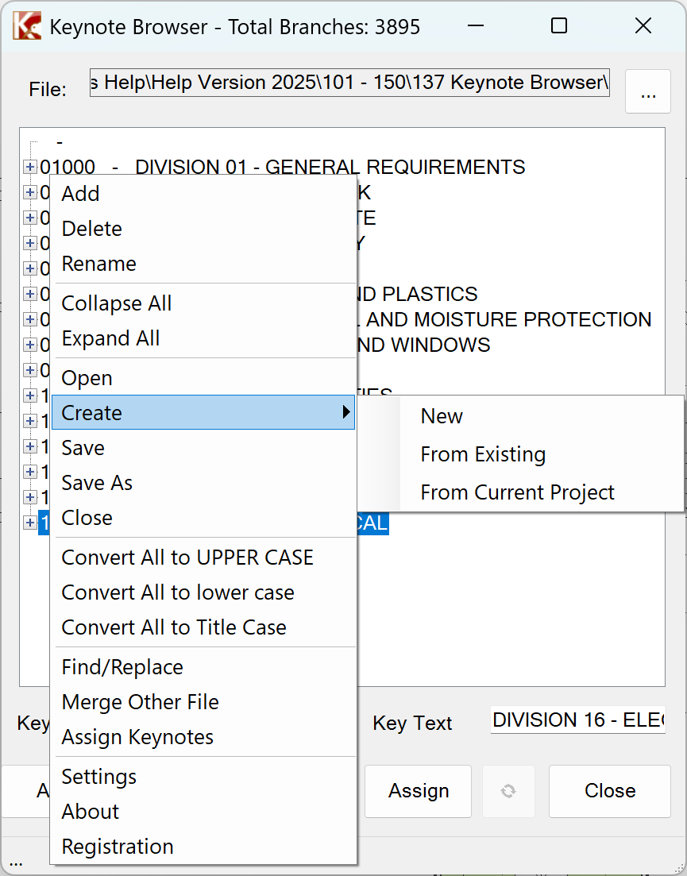The width and height of the screenshot is (687, 876).
Task: Click into the Key Text input field
Action: pyautogui.click(x=577, y=721)
